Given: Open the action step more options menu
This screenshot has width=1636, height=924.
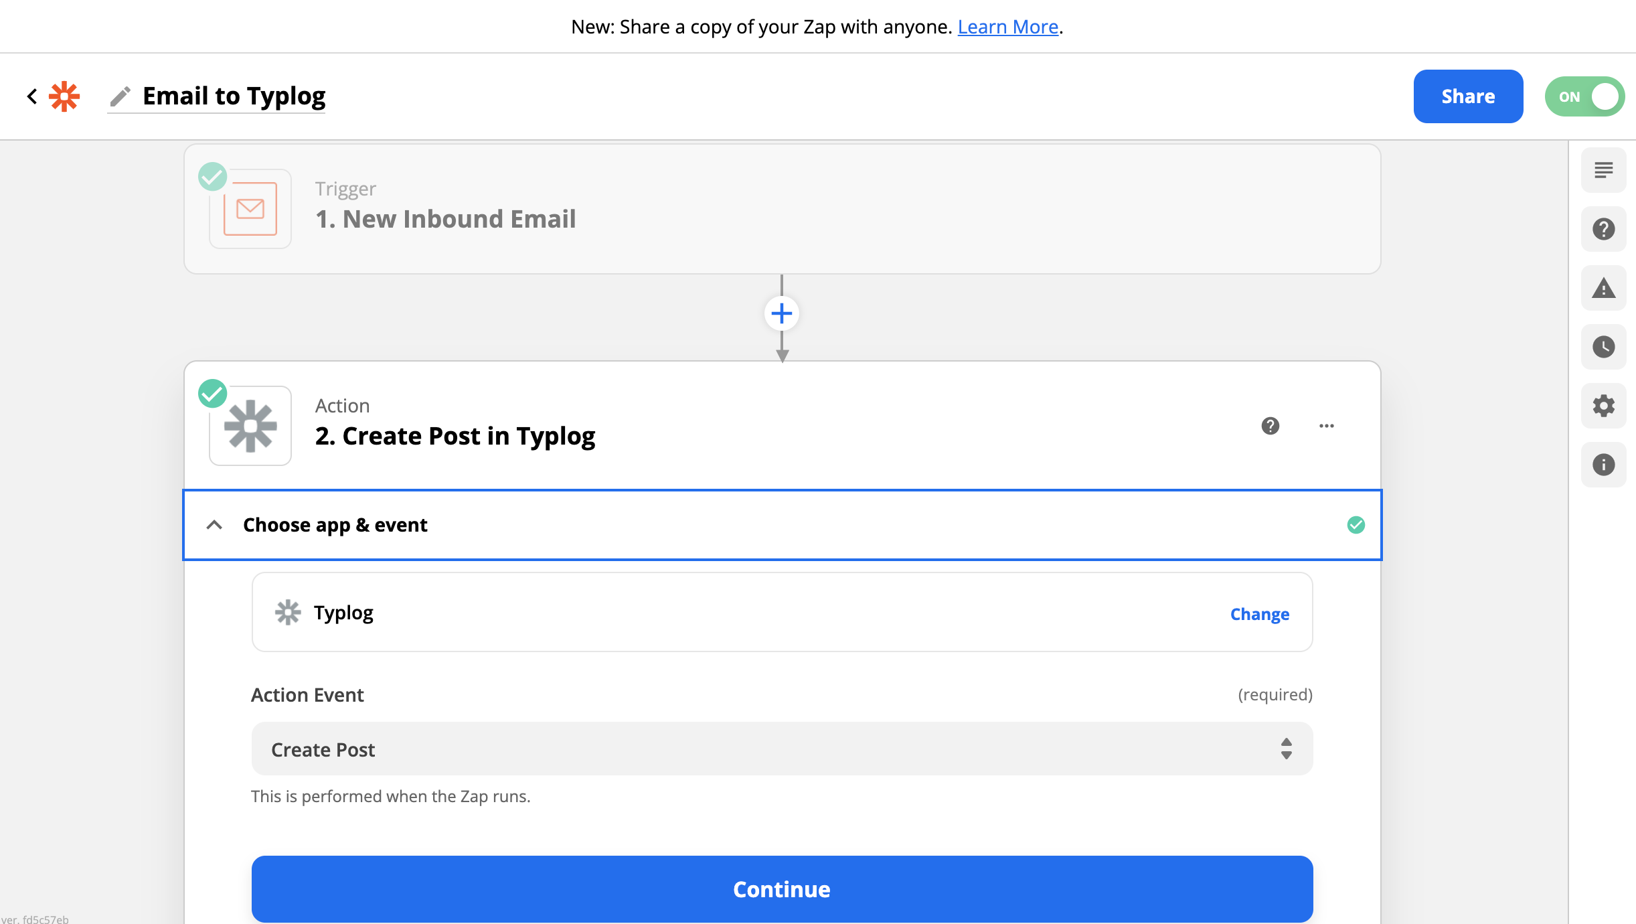Looking at the screenshot, I should pos(1327,426).
